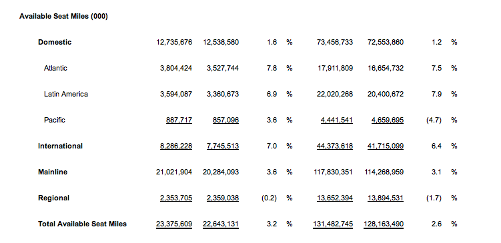Click the Latin America value 22,020,268
The width and height of the screenshot is (501, 243).
[x=335, y=94]
